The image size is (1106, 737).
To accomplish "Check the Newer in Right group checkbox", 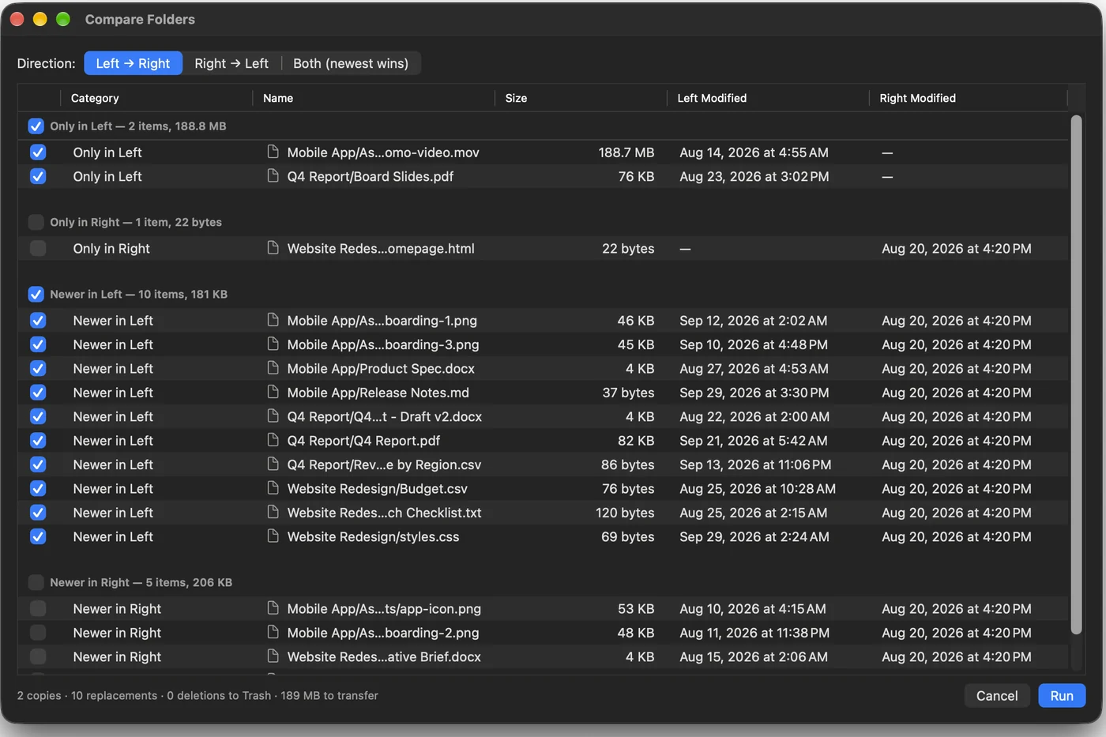I will pyautogui.click(x=36, y=582).
